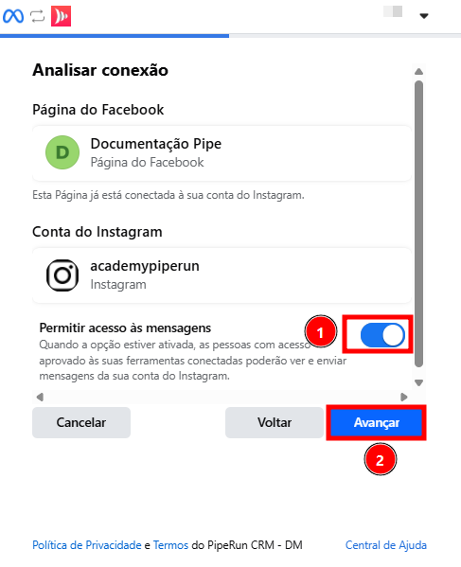Screen dimensions: 461x567
Task: Click the Avançar button
Action: tap(376, 422)
